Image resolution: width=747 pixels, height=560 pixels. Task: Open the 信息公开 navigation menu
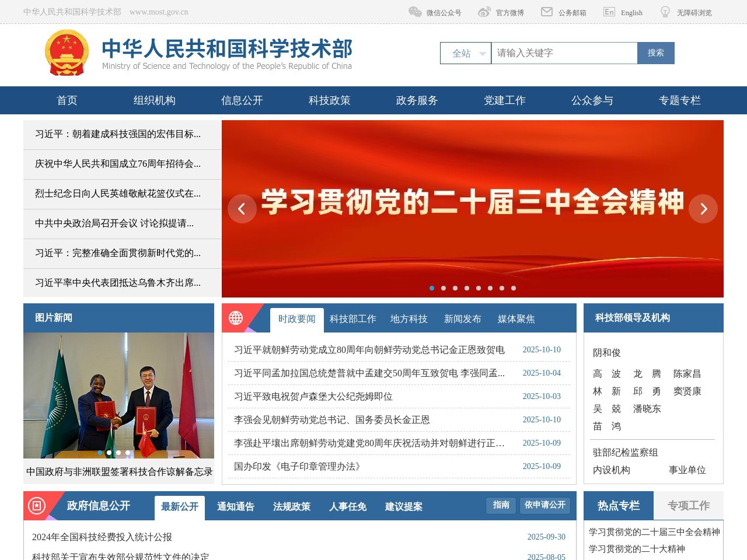242,100
